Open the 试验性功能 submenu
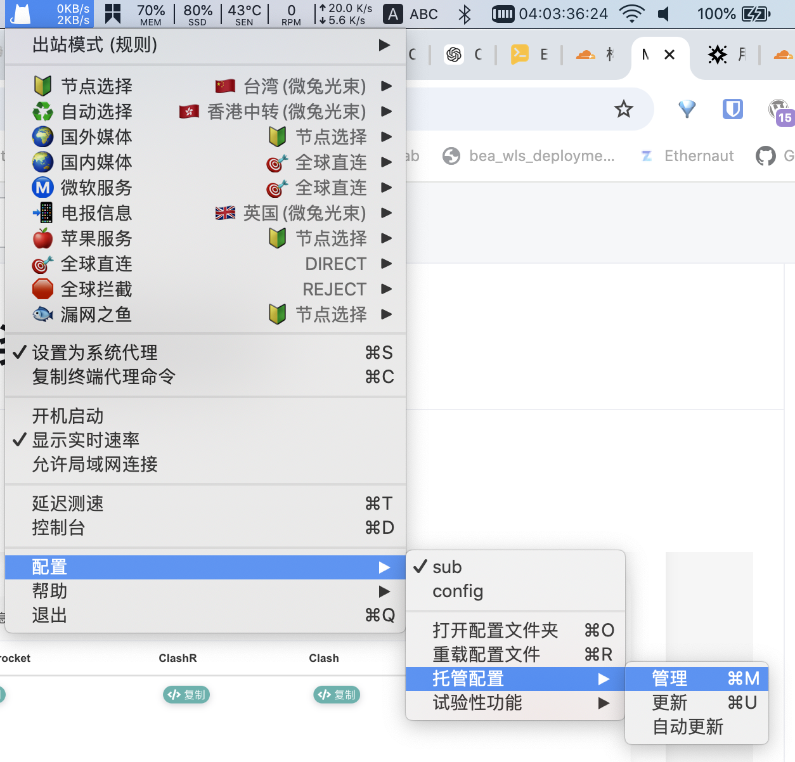 tap(477, 702)
